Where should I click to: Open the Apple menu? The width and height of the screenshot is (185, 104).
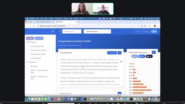click(27, 19)
